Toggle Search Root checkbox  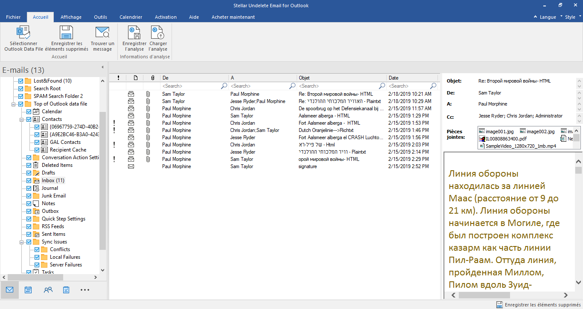(20, 89)
